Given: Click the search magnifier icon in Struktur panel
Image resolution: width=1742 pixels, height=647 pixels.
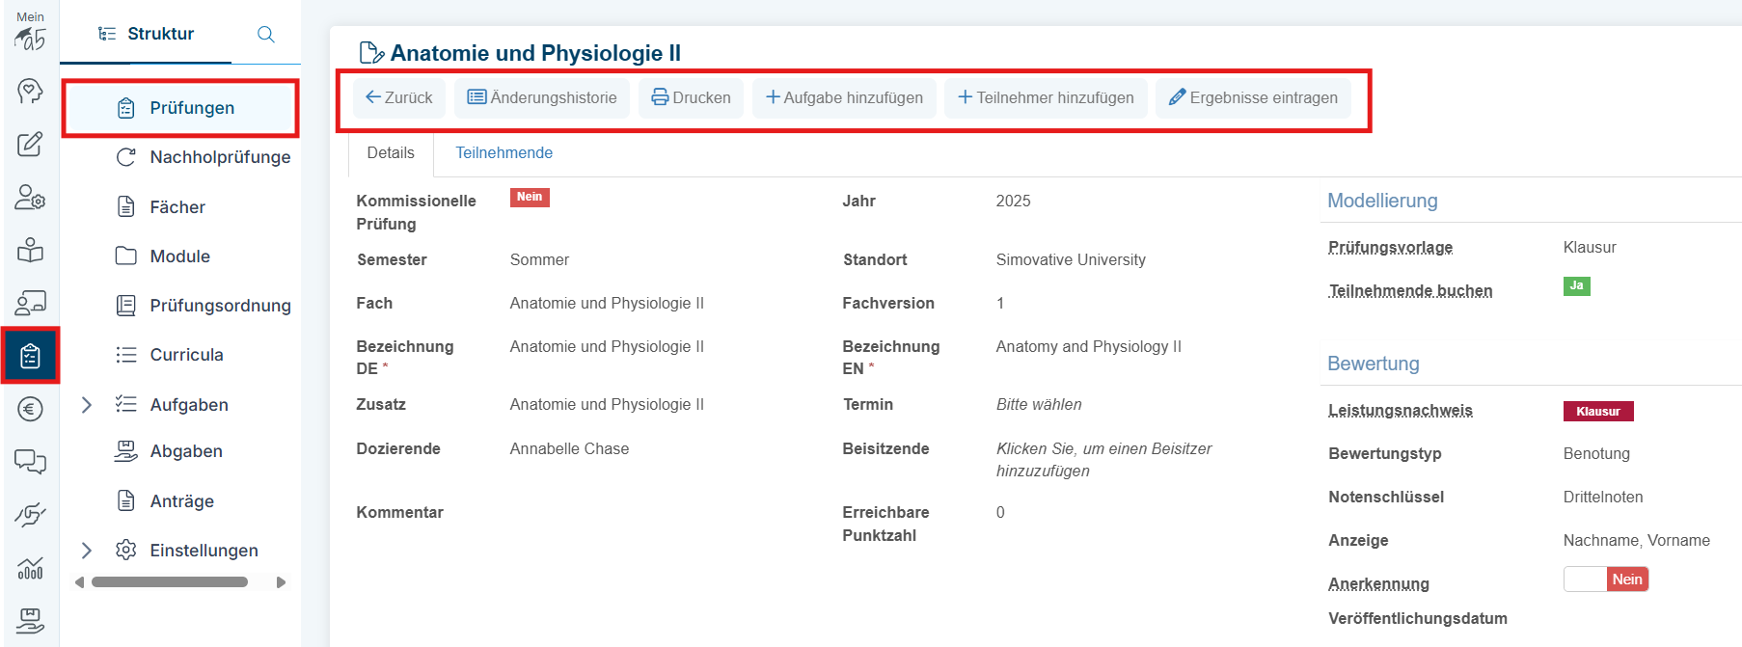Looking at the screenshot, I should click(x=266, y=35).
